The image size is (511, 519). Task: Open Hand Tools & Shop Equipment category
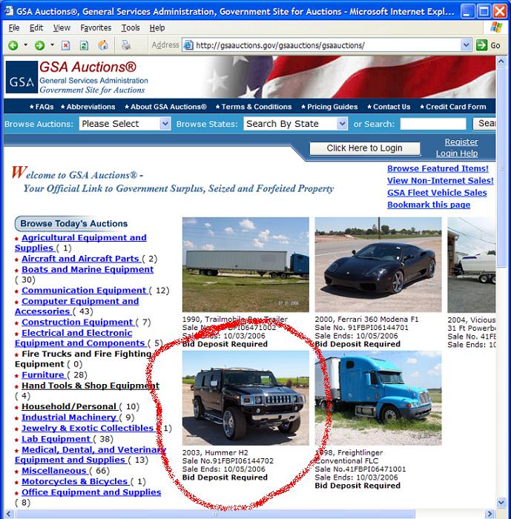pos(90,386)
